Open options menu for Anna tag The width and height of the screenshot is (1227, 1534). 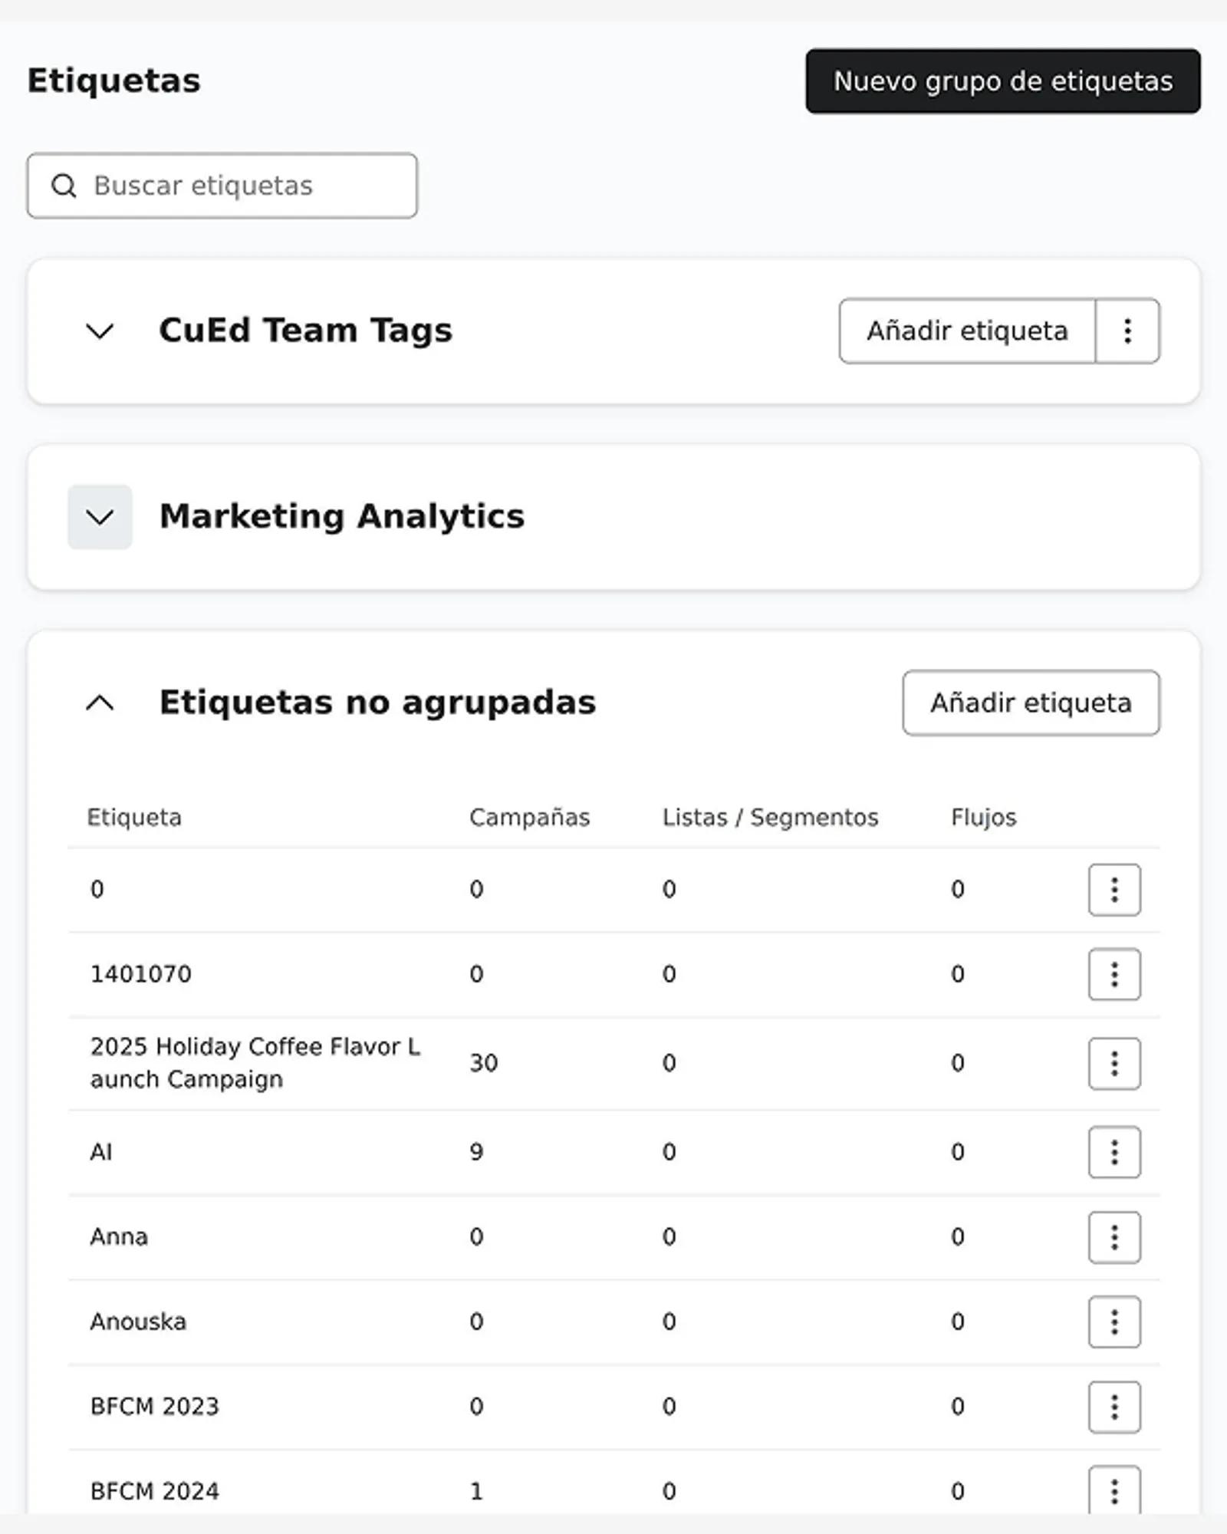click(x=1114, y=1237)
